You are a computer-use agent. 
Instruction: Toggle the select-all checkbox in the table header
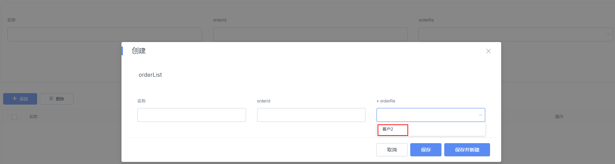tap(14, 117)
